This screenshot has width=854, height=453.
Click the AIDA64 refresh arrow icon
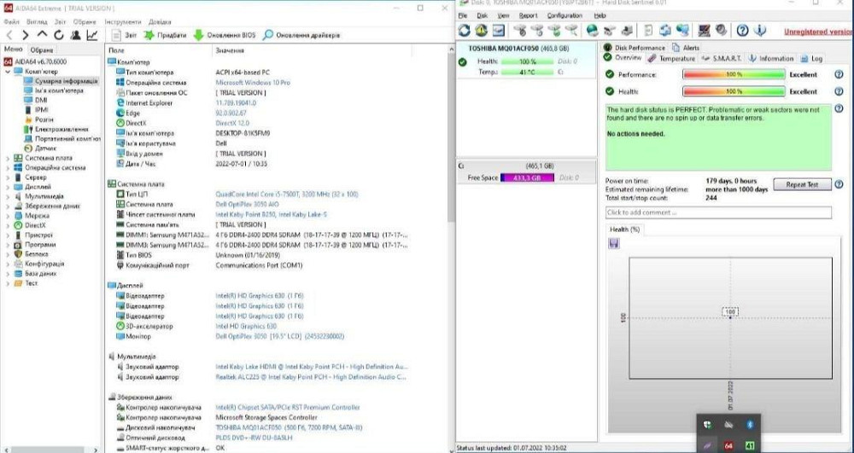coord(58,35)
